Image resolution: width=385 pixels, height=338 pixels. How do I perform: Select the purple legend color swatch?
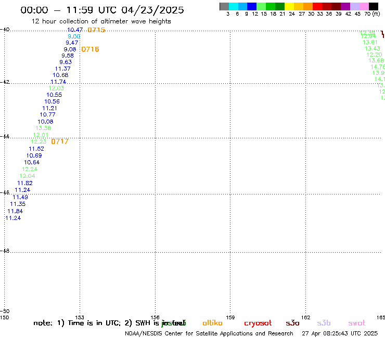(x=345, y=6)
